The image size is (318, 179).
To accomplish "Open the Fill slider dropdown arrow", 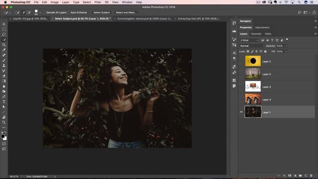I will (x=286, y=52).
